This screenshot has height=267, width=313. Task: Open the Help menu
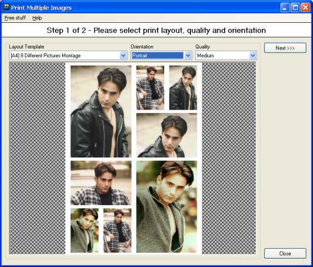click(x=37, y=18)
